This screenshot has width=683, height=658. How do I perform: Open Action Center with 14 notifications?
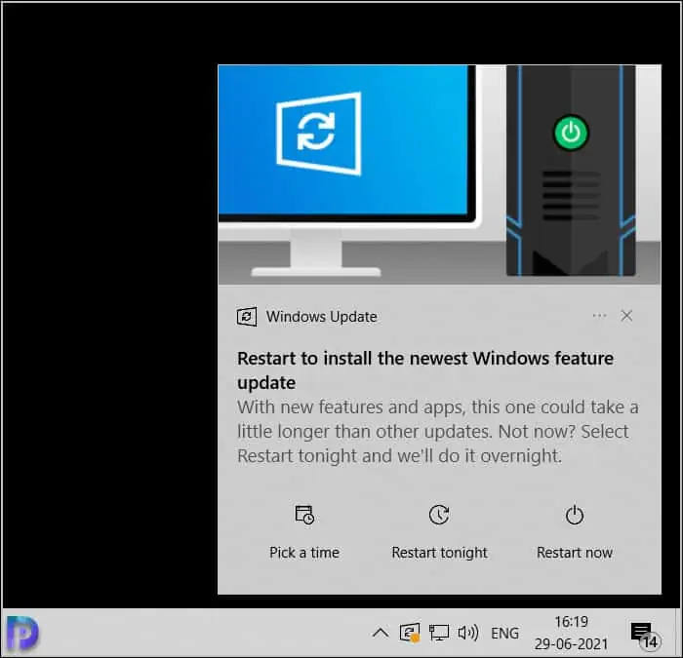pos(645,635)
